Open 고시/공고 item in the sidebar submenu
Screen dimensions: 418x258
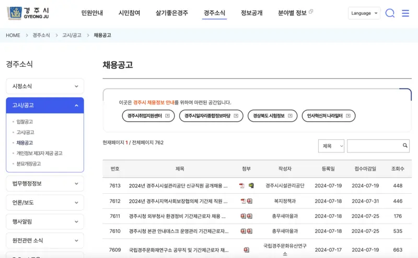point(25,132)
